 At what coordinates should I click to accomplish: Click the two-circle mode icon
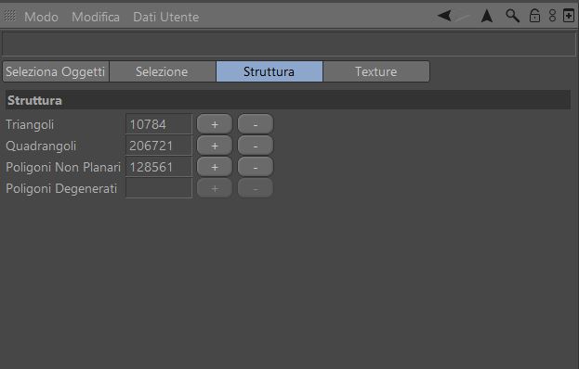552,16
